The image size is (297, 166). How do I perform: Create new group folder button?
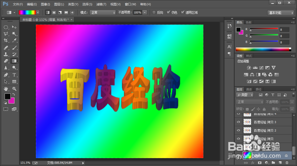[273, 163]
